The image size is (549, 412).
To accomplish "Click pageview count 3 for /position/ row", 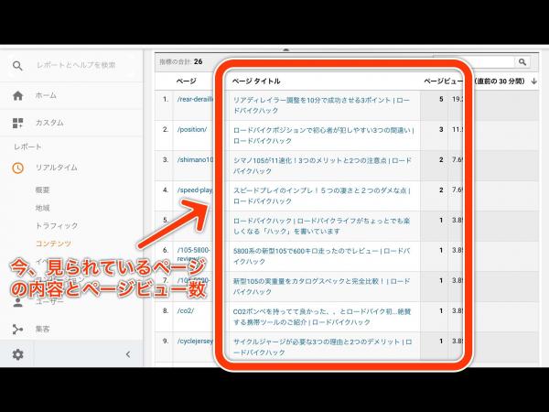I will (x=441, y=130).
